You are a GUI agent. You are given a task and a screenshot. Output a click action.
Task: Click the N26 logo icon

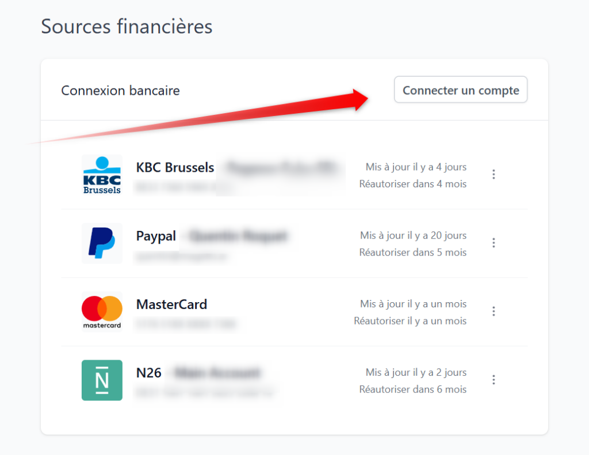[x=102, y=380]
